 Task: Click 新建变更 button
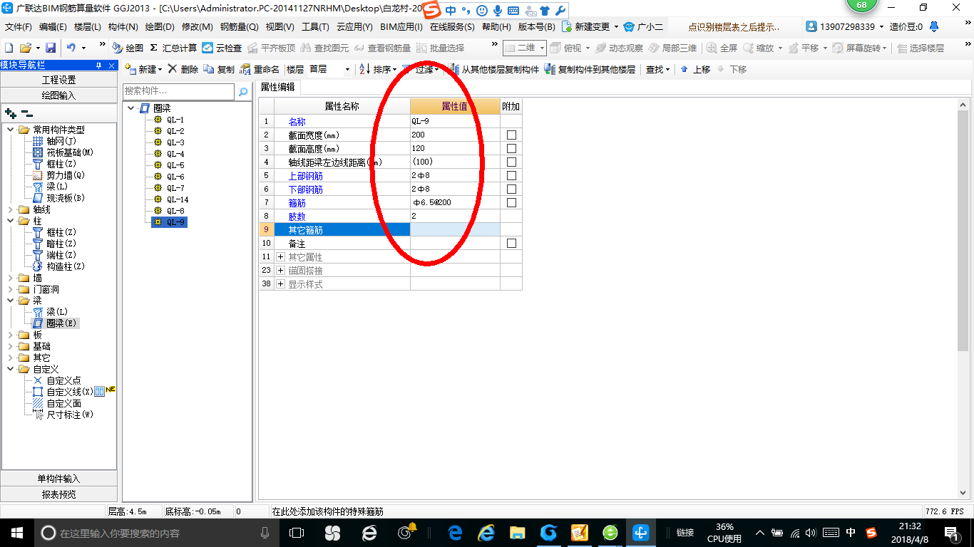pos(590,27)
